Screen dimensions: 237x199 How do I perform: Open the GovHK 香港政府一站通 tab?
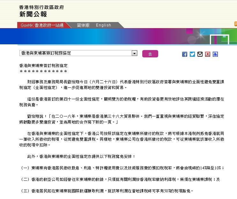(42, 25)
